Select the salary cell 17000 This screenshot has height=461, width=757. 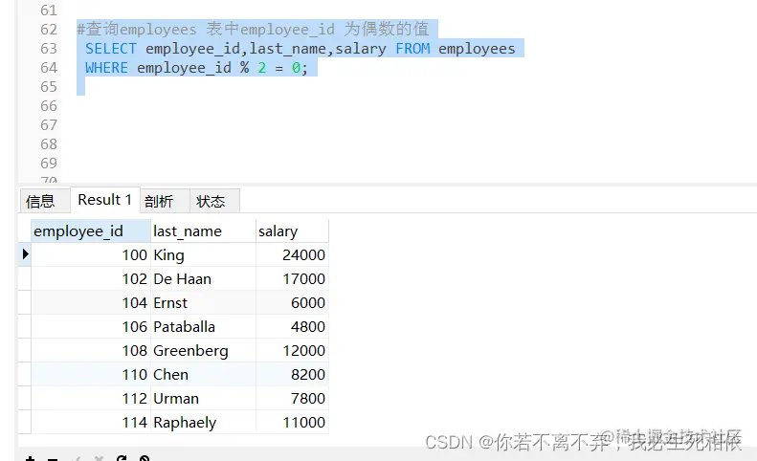(292, 278)
